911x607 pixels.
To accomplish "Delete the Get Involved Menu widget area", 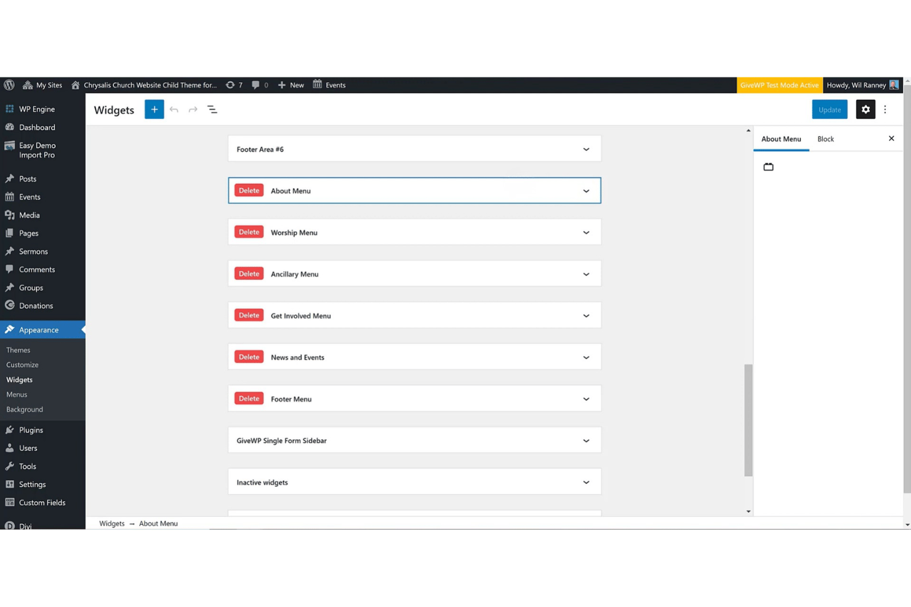I will [x=249, y=315].
